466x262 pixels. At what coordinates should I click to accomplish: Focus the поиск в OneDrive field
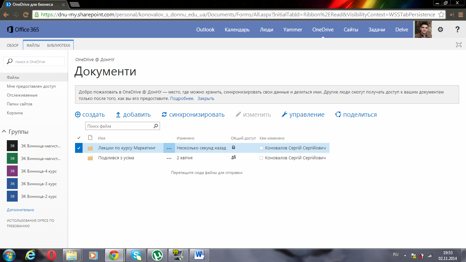point(34,61)
